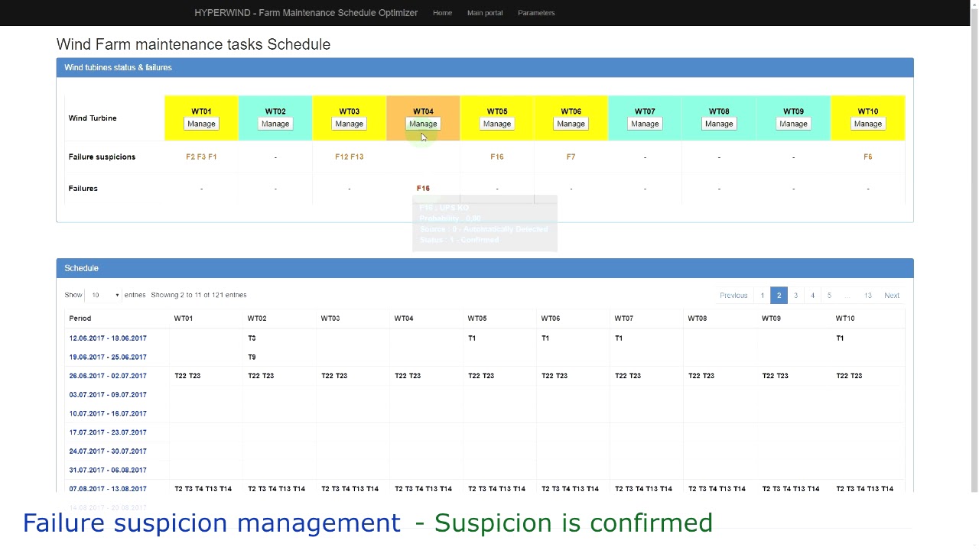The width and height of the screenshot is (979, 550).
Task: Click T22 T23 tasks in WT08 column
Action: [701, 376]
